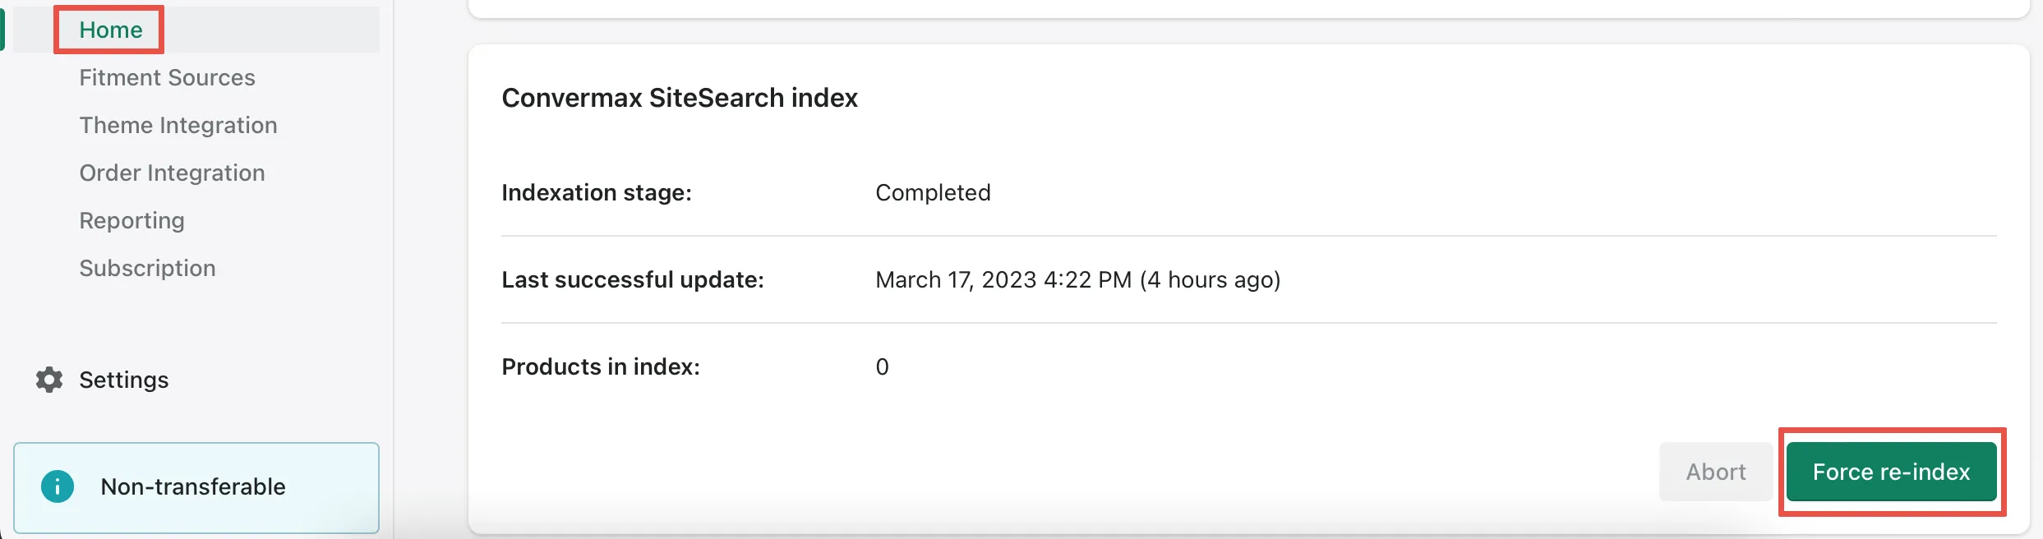The height and width of the screenshot is (539, 2043).
Task: Click the March 17, 2023 timestamp
Action: [x=1077, y=279]
